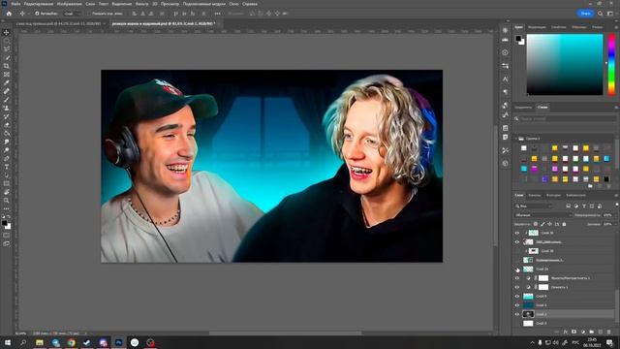The width and height of the screenshot is (620, 349).
Task: Hide the layer with cyan gradient thumbnail
Action: (516, 297)
